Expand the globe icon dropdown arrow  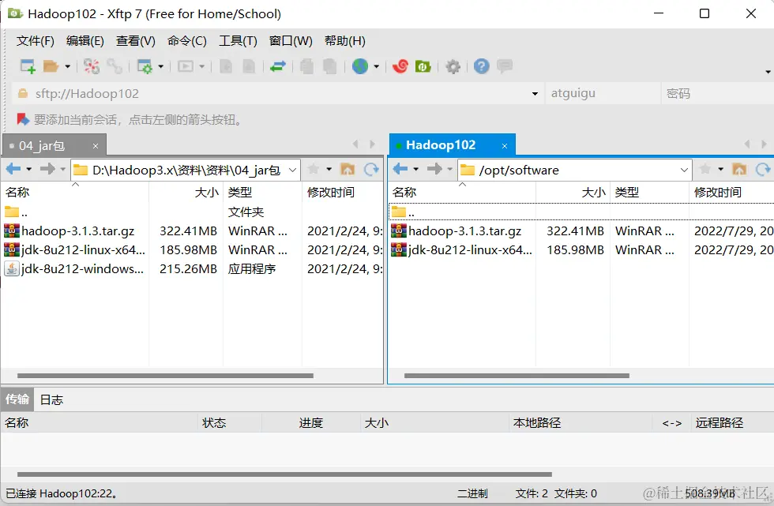point(376,66)
